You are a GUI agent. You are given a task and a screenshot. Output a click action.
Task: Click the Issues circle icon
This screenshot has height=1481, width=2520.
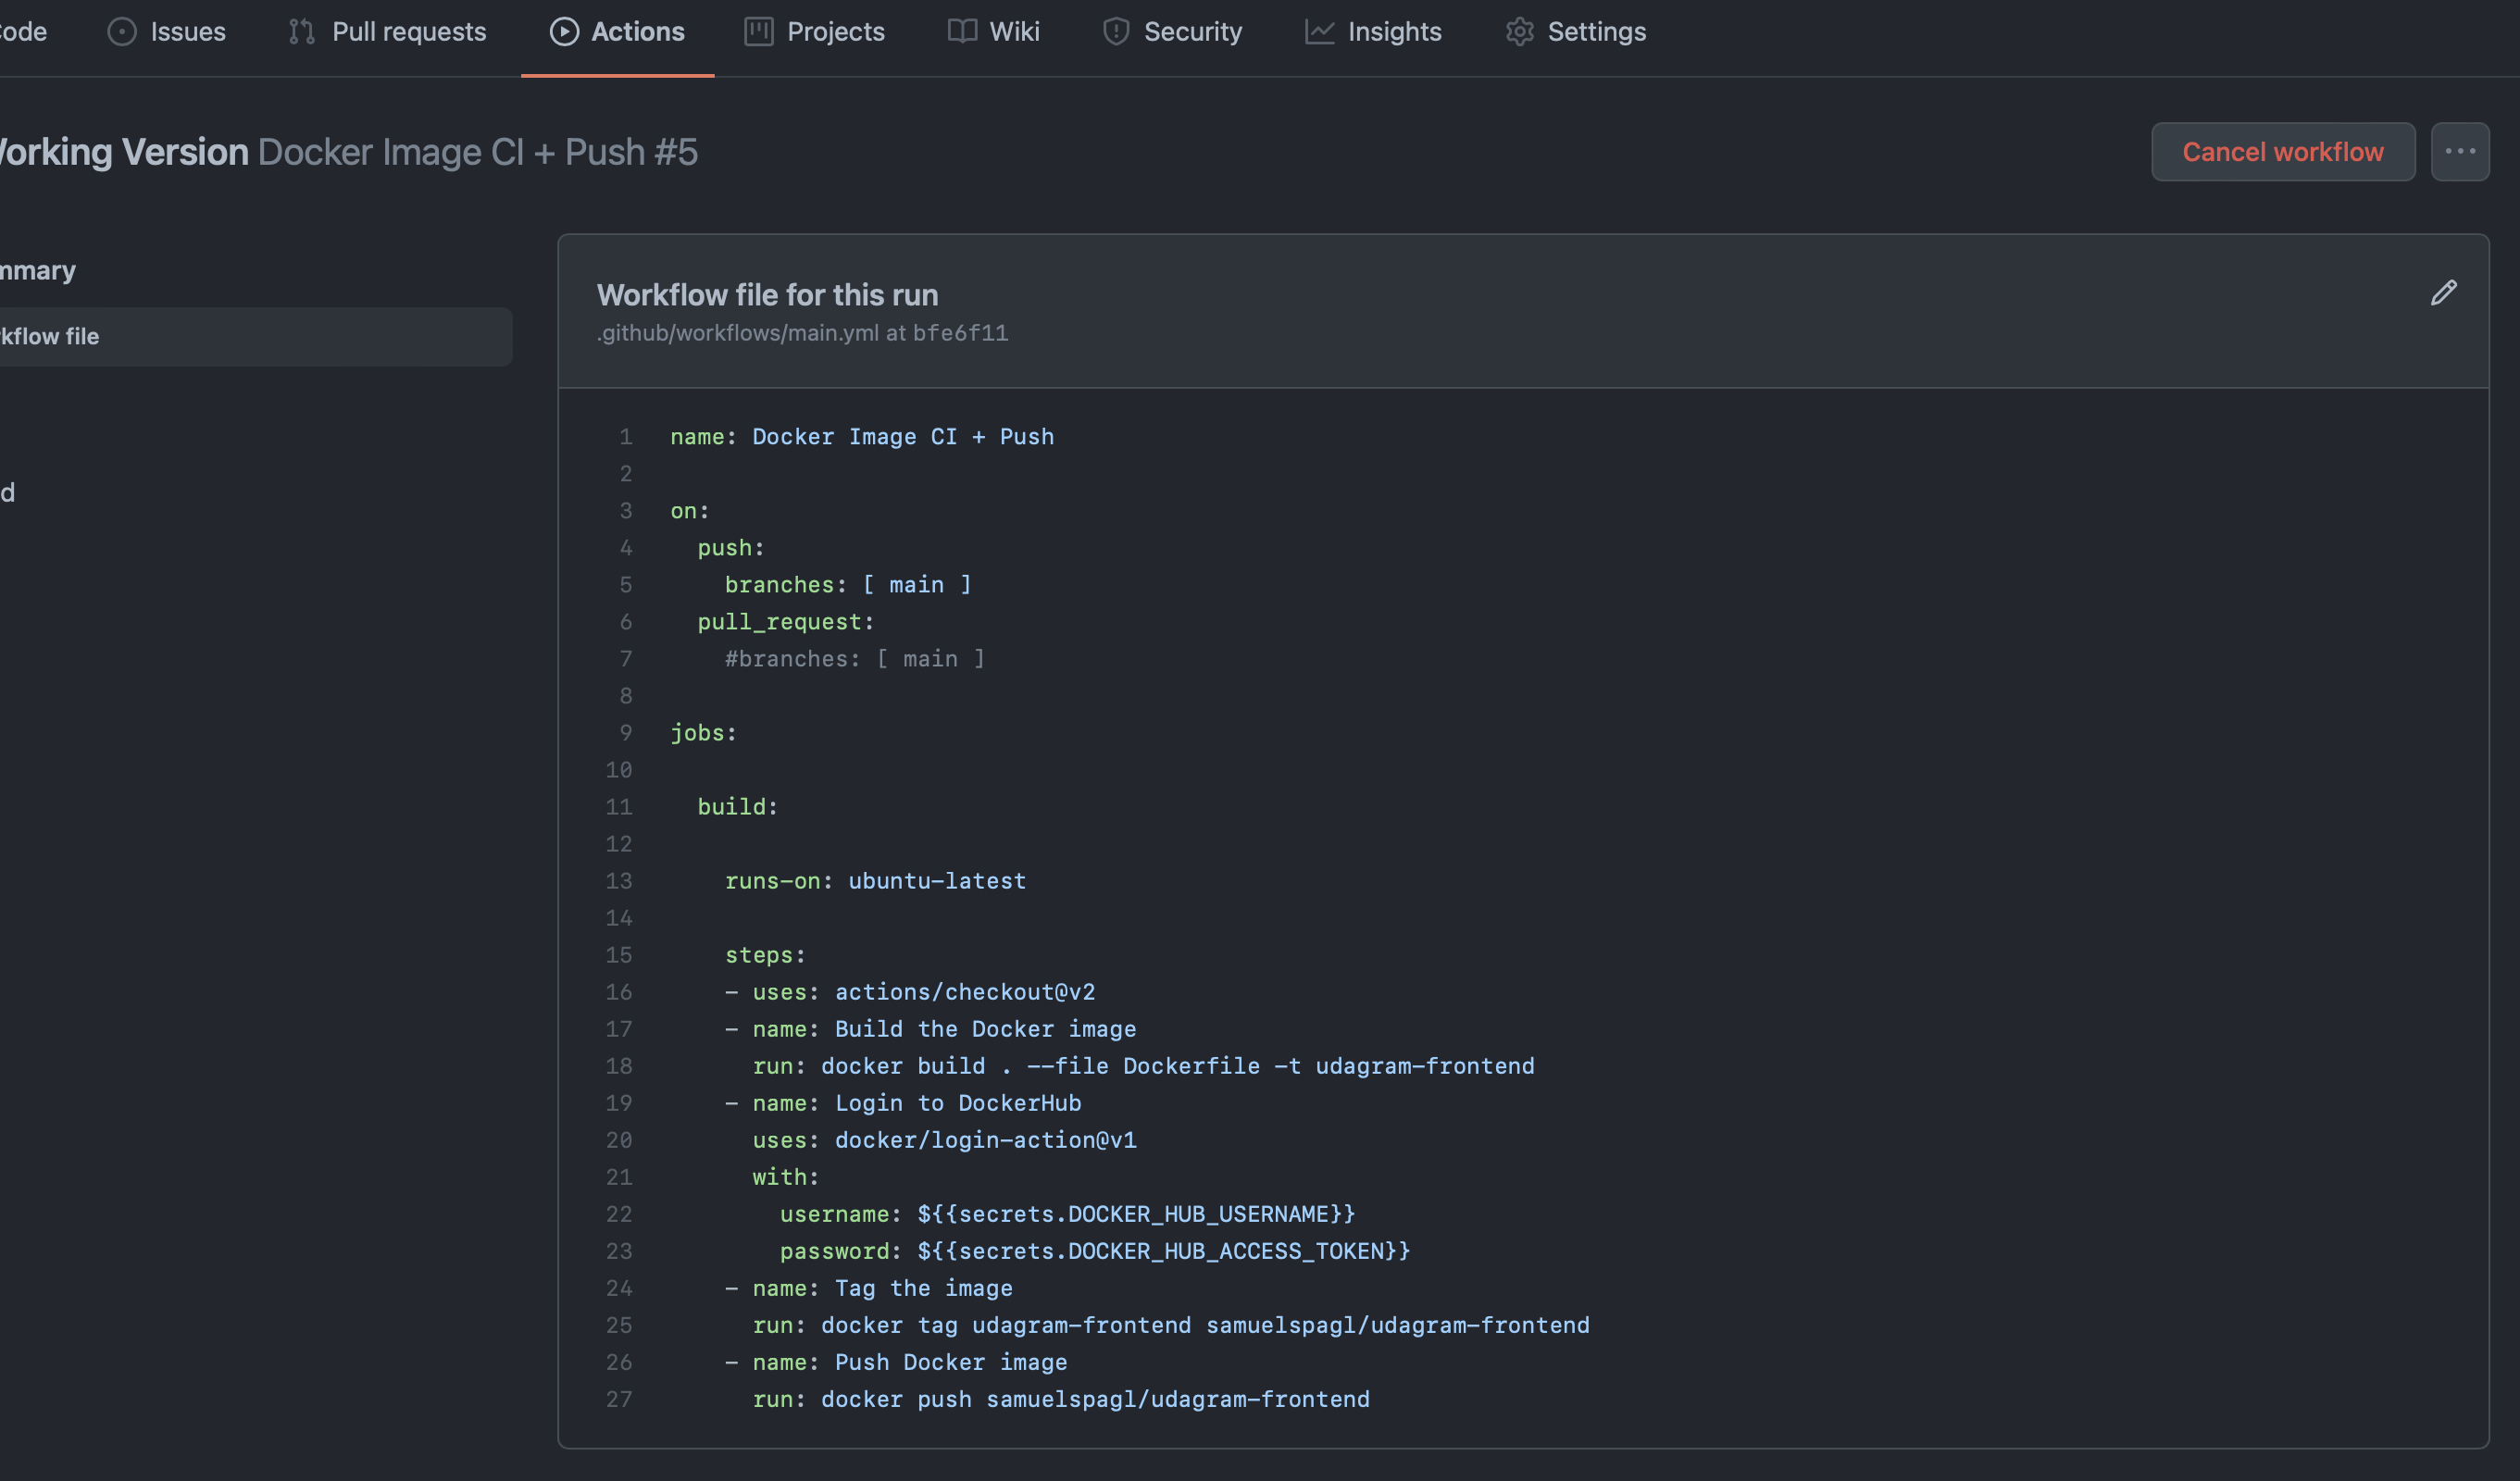[x=122, y=32]
